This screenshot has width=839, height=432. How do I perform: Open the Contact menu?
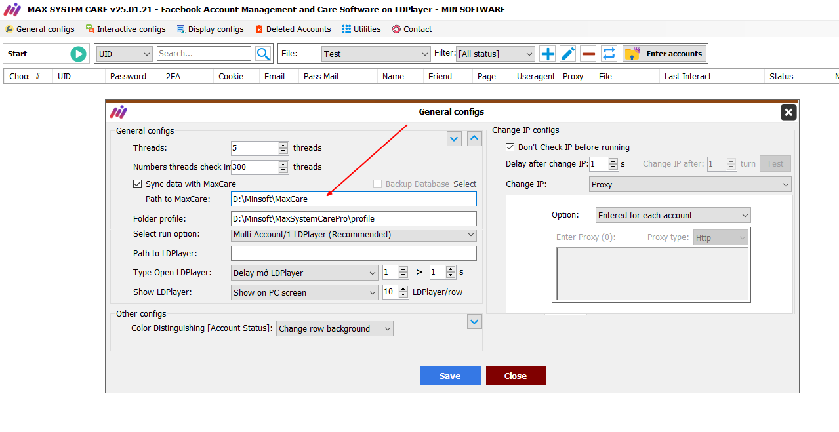(x=412, y=29)
